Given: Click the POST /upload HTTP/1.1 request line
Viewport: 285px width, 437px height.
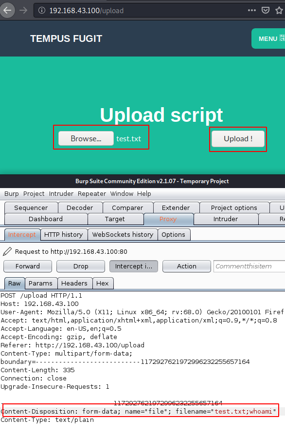Looking at the screenshot, I should point(41,295).
